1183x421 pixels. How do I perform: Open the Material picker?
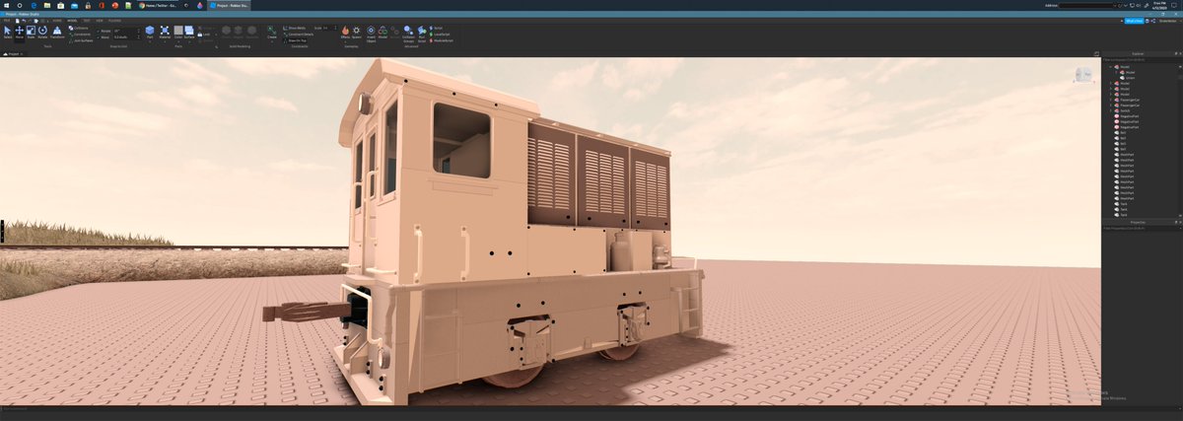[165, 33]
